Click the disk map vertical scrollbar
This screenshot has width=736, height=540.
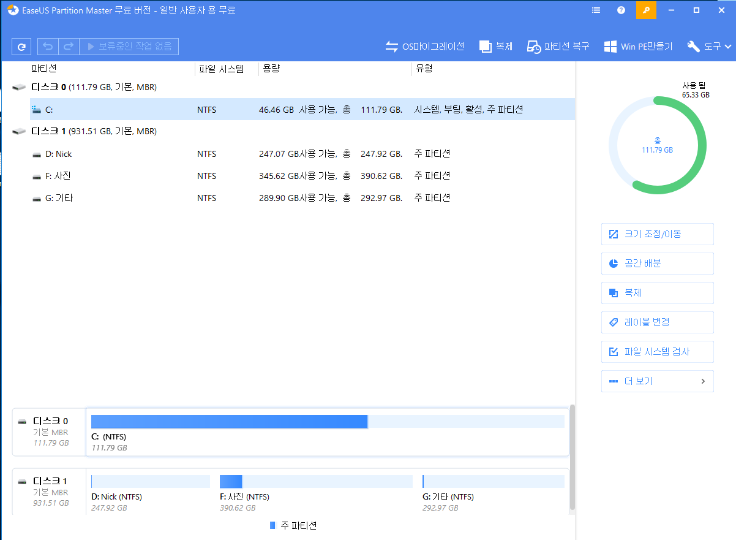[573, 457]
